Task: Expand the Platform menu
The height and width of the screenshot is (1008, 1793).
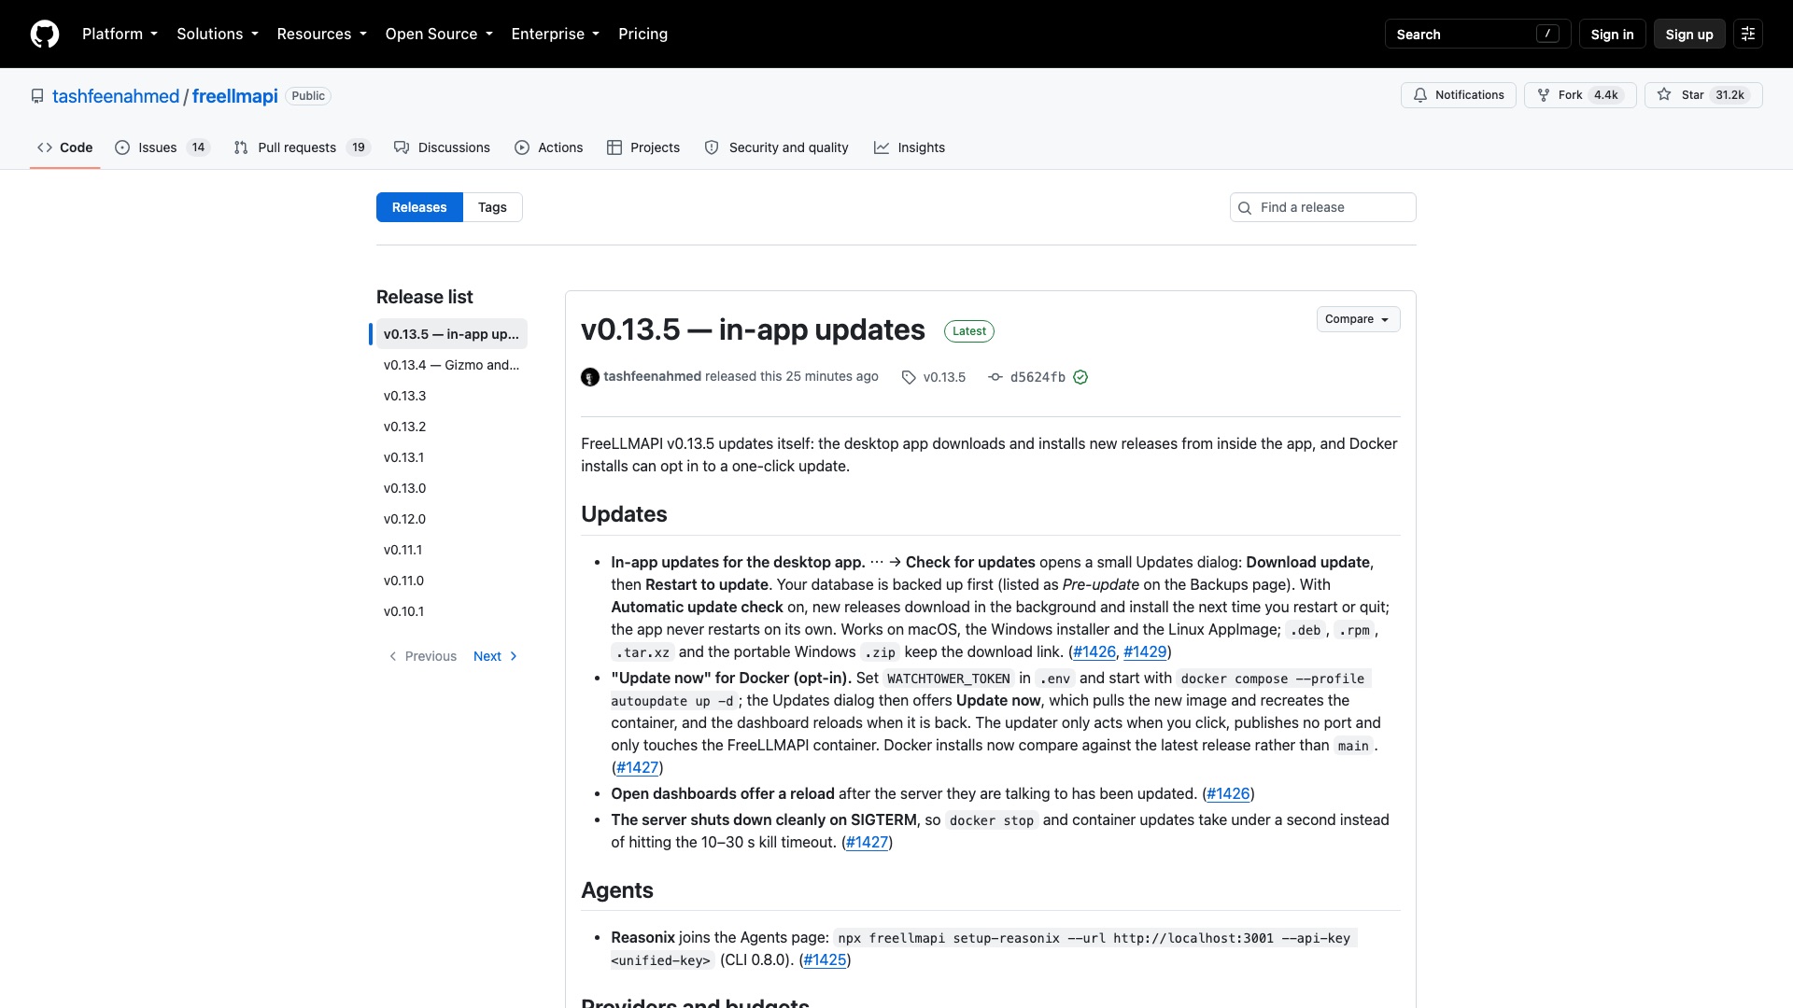Action: 120,35
